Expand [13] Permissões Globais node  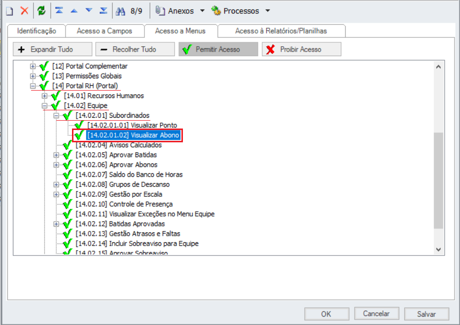33,76
